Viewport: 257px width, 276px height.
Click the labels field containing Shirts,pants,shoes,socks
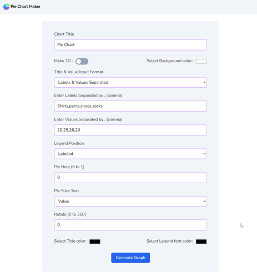(130, 106)
